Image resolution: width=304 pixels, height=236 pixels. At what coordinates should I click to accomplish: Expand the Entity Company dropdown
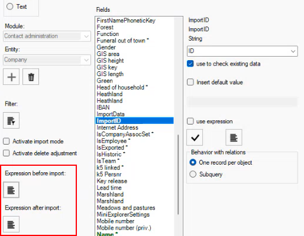47,60
